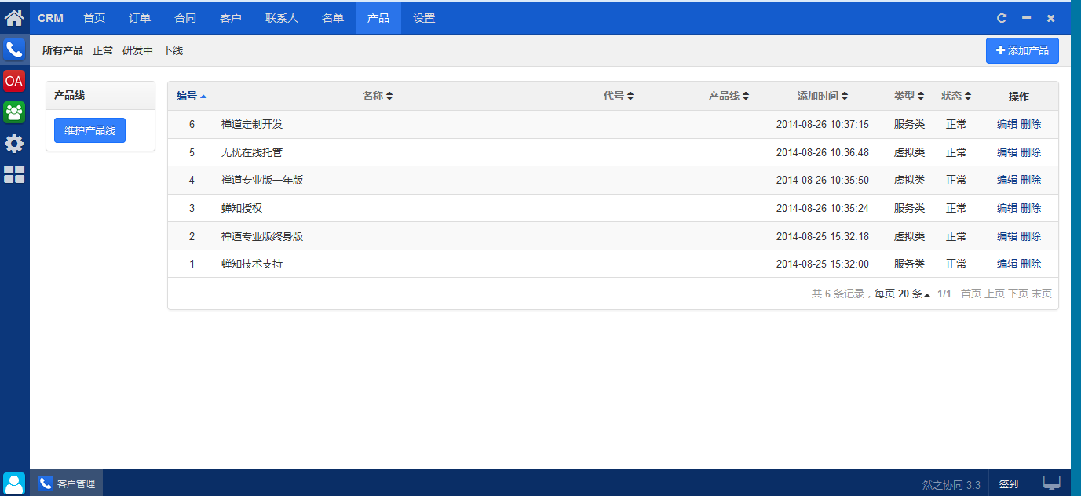Delete the 禅道专业版一年版 product
Viewport: 1081px width, 496px height.
point(1031,180)
